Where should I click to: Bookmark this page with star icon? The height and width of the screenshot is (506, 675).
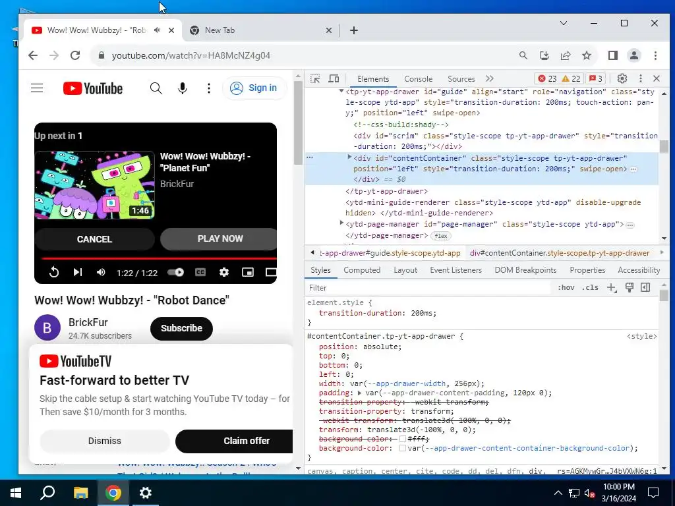point(587,55)
